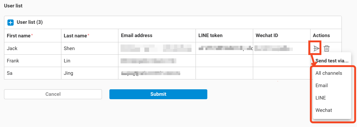Screen dimensions: 357x127
Task: Submit the user list form
Action: tap(158, 94)
